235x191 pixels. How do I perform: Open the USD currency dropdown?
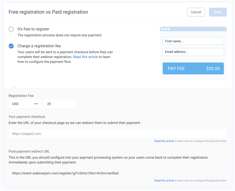pos(25,104)
